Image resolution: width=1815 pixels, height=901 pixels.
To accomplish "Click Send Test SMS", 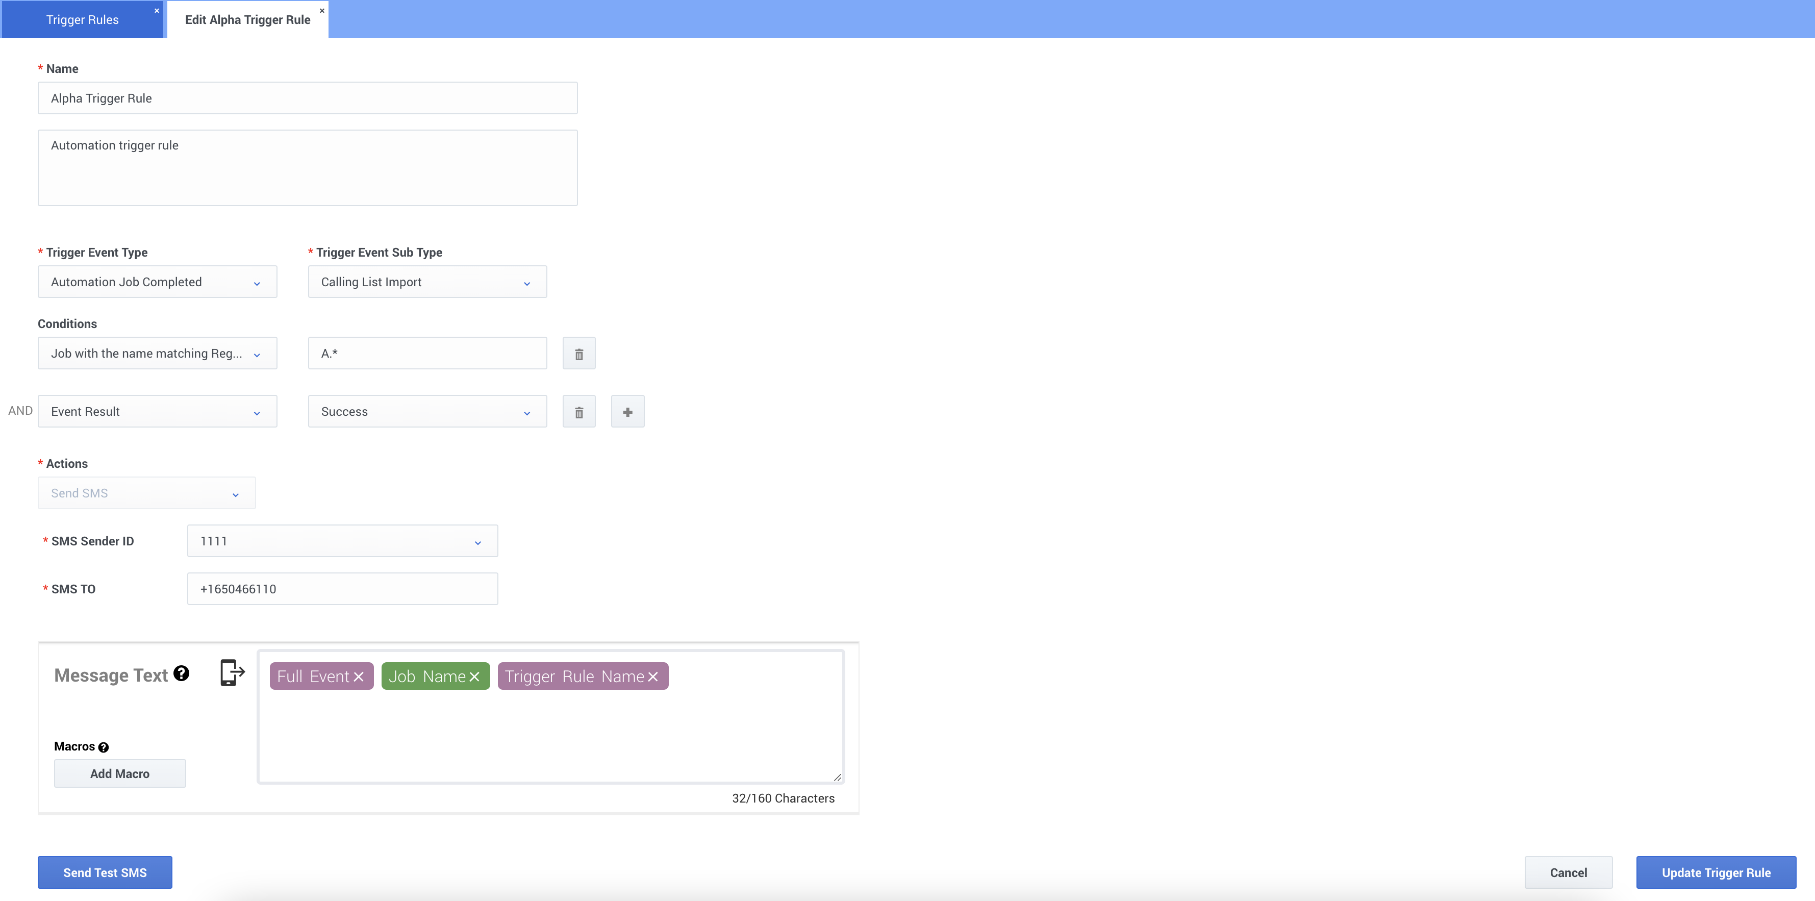I will (105, 873).
